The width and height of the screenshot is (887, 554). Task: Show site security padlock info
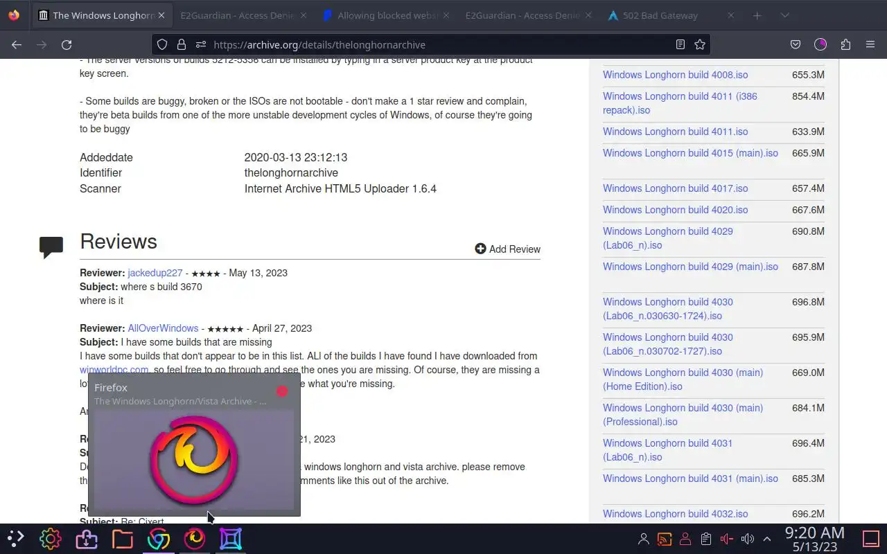click(x=182, y=44)
